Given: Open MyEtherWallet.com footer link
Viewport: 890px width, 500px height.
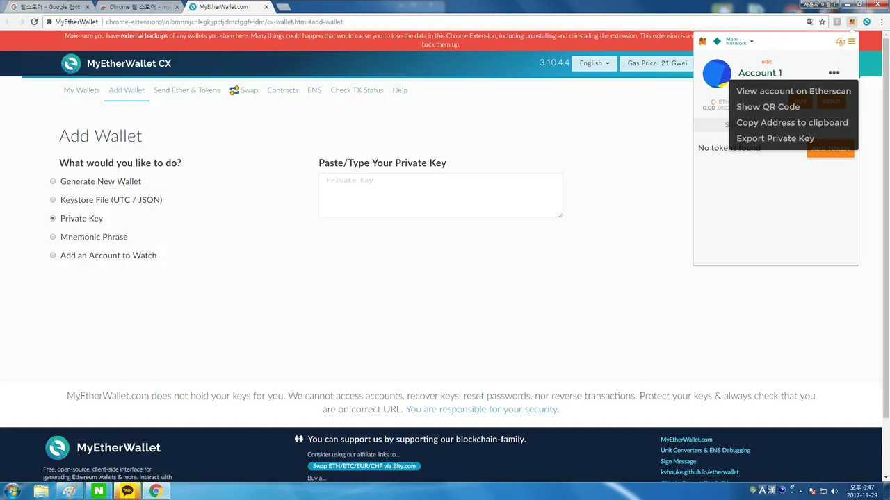Looking at the screenshot, I should tap(686, 440).
